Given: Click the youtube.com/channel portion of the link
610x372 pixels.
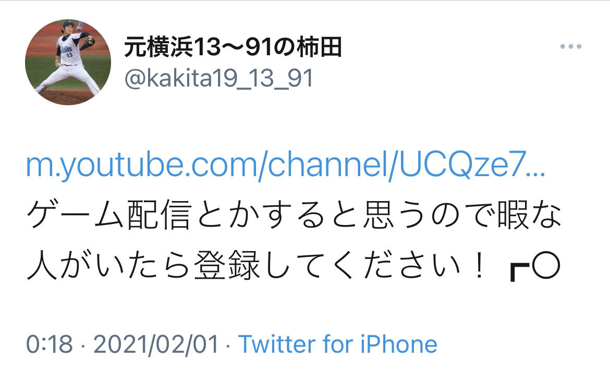Looking at the screenshot, I should tap(225, 165).
